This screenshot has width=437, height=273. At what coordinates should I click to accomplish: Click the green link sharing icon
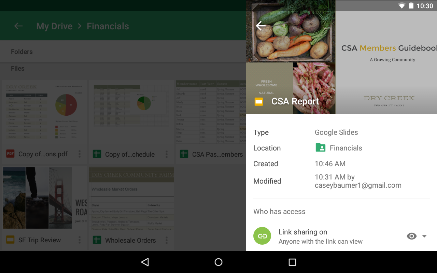262,236
